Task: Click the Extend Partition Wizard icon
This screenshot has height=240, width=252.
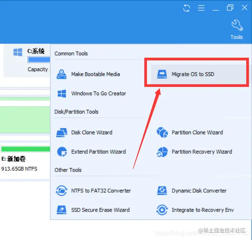Action: point(62,152)
